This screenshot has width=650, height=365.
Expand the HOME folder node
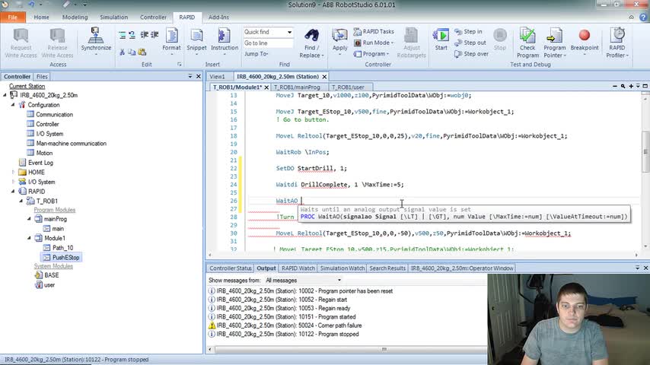coord(13,172)
